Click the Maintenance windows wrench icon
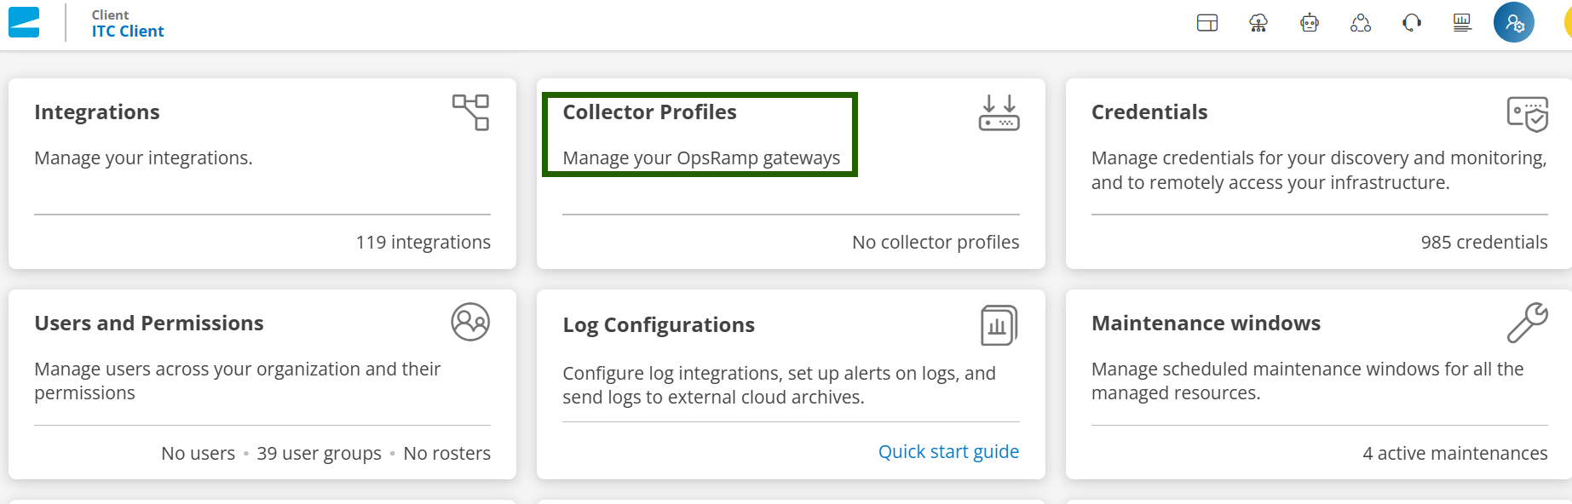 pos(1527,323)
